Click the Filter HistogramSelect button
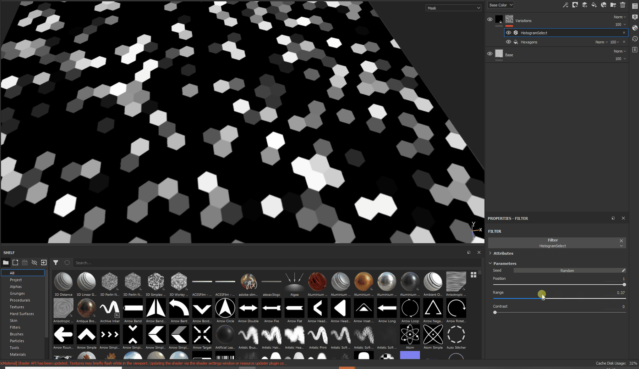Image resolution: width=639 pixels, height=369 pixels. pos(553,243)
